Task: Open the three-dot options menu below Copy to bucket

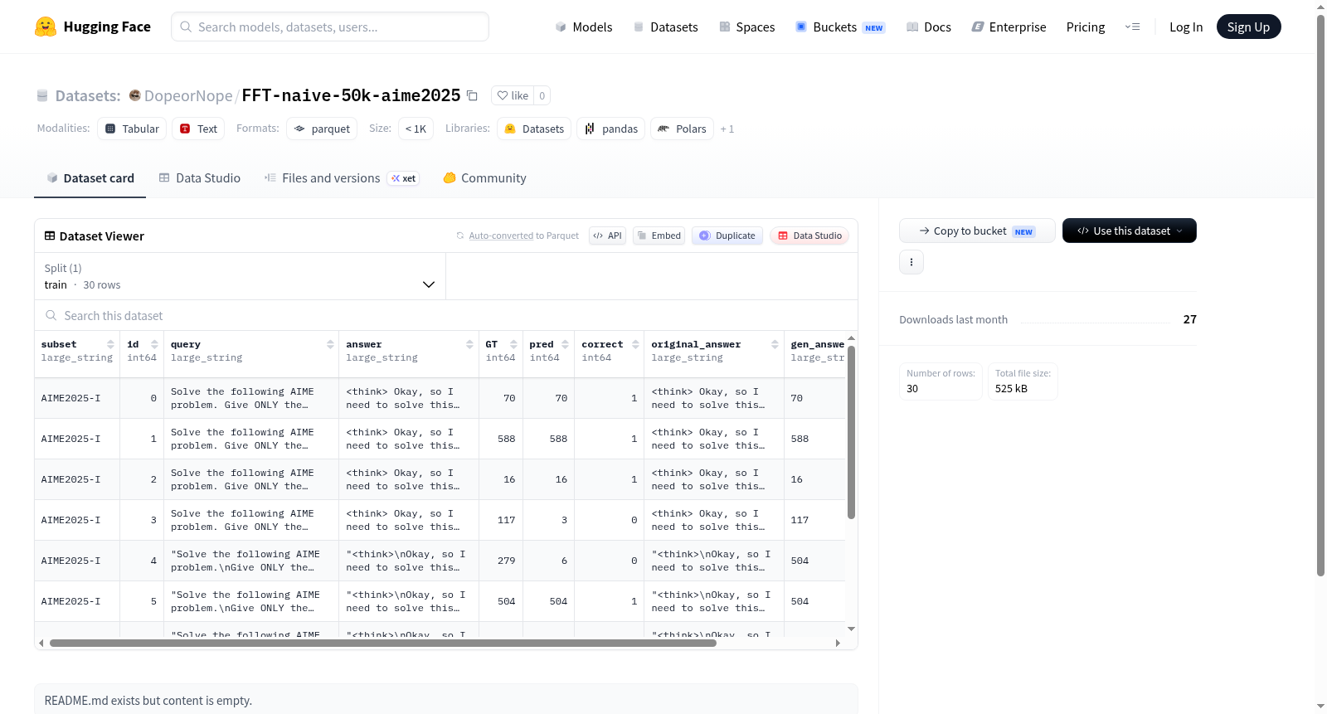Action: [x=911, y=262]
